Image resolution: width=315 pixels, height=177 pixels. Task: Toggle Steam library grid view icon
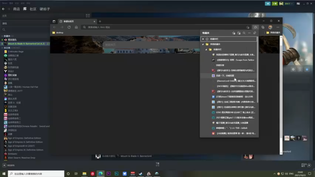(88, 16)
